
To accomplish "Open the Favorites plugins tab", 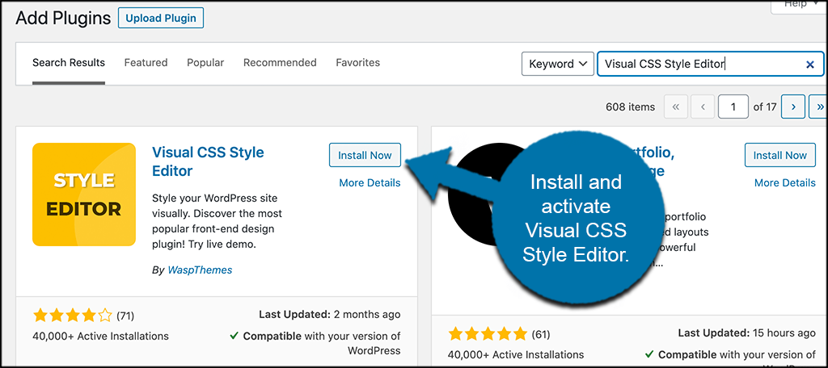I will click(x=358, y=63).
